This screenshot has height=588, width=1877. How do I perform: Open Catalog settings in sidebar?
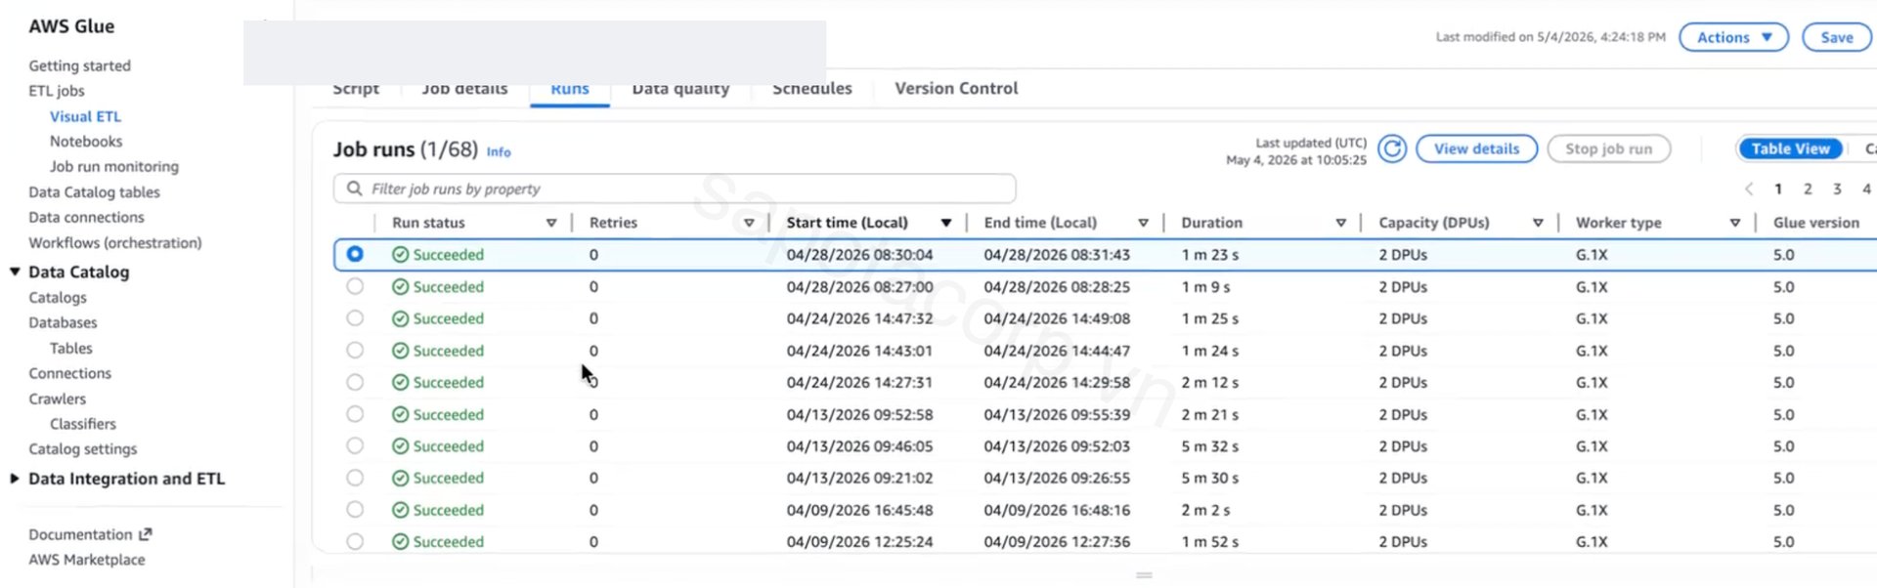click(x=83, y=449)
